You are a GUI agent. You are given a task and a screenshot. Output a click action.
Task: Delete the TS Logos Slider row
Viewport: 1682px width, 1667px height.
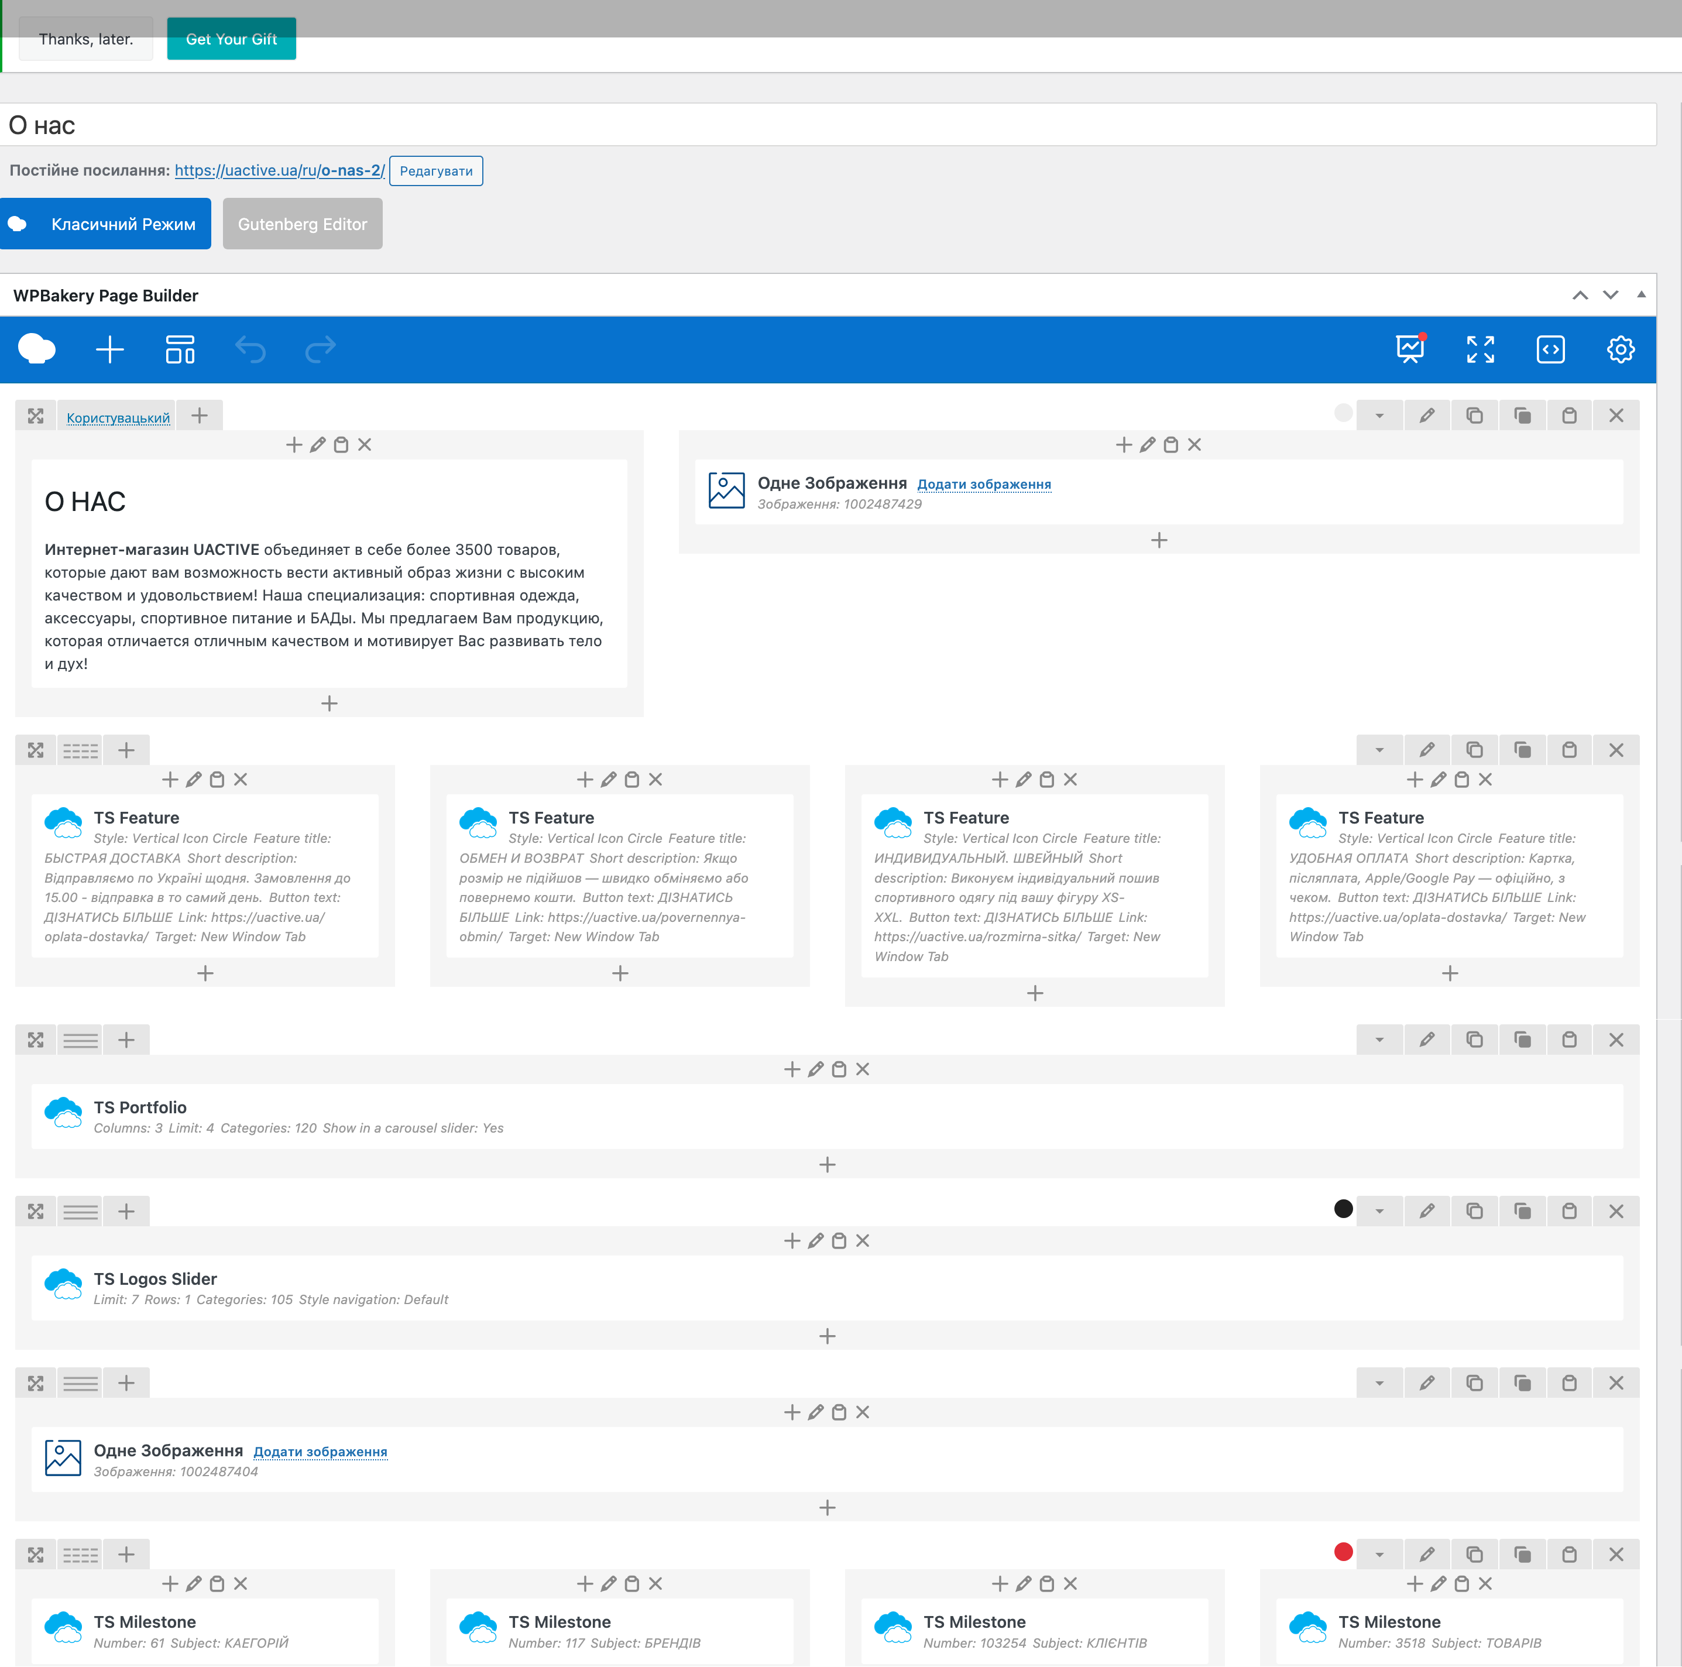[1616, 1211]
